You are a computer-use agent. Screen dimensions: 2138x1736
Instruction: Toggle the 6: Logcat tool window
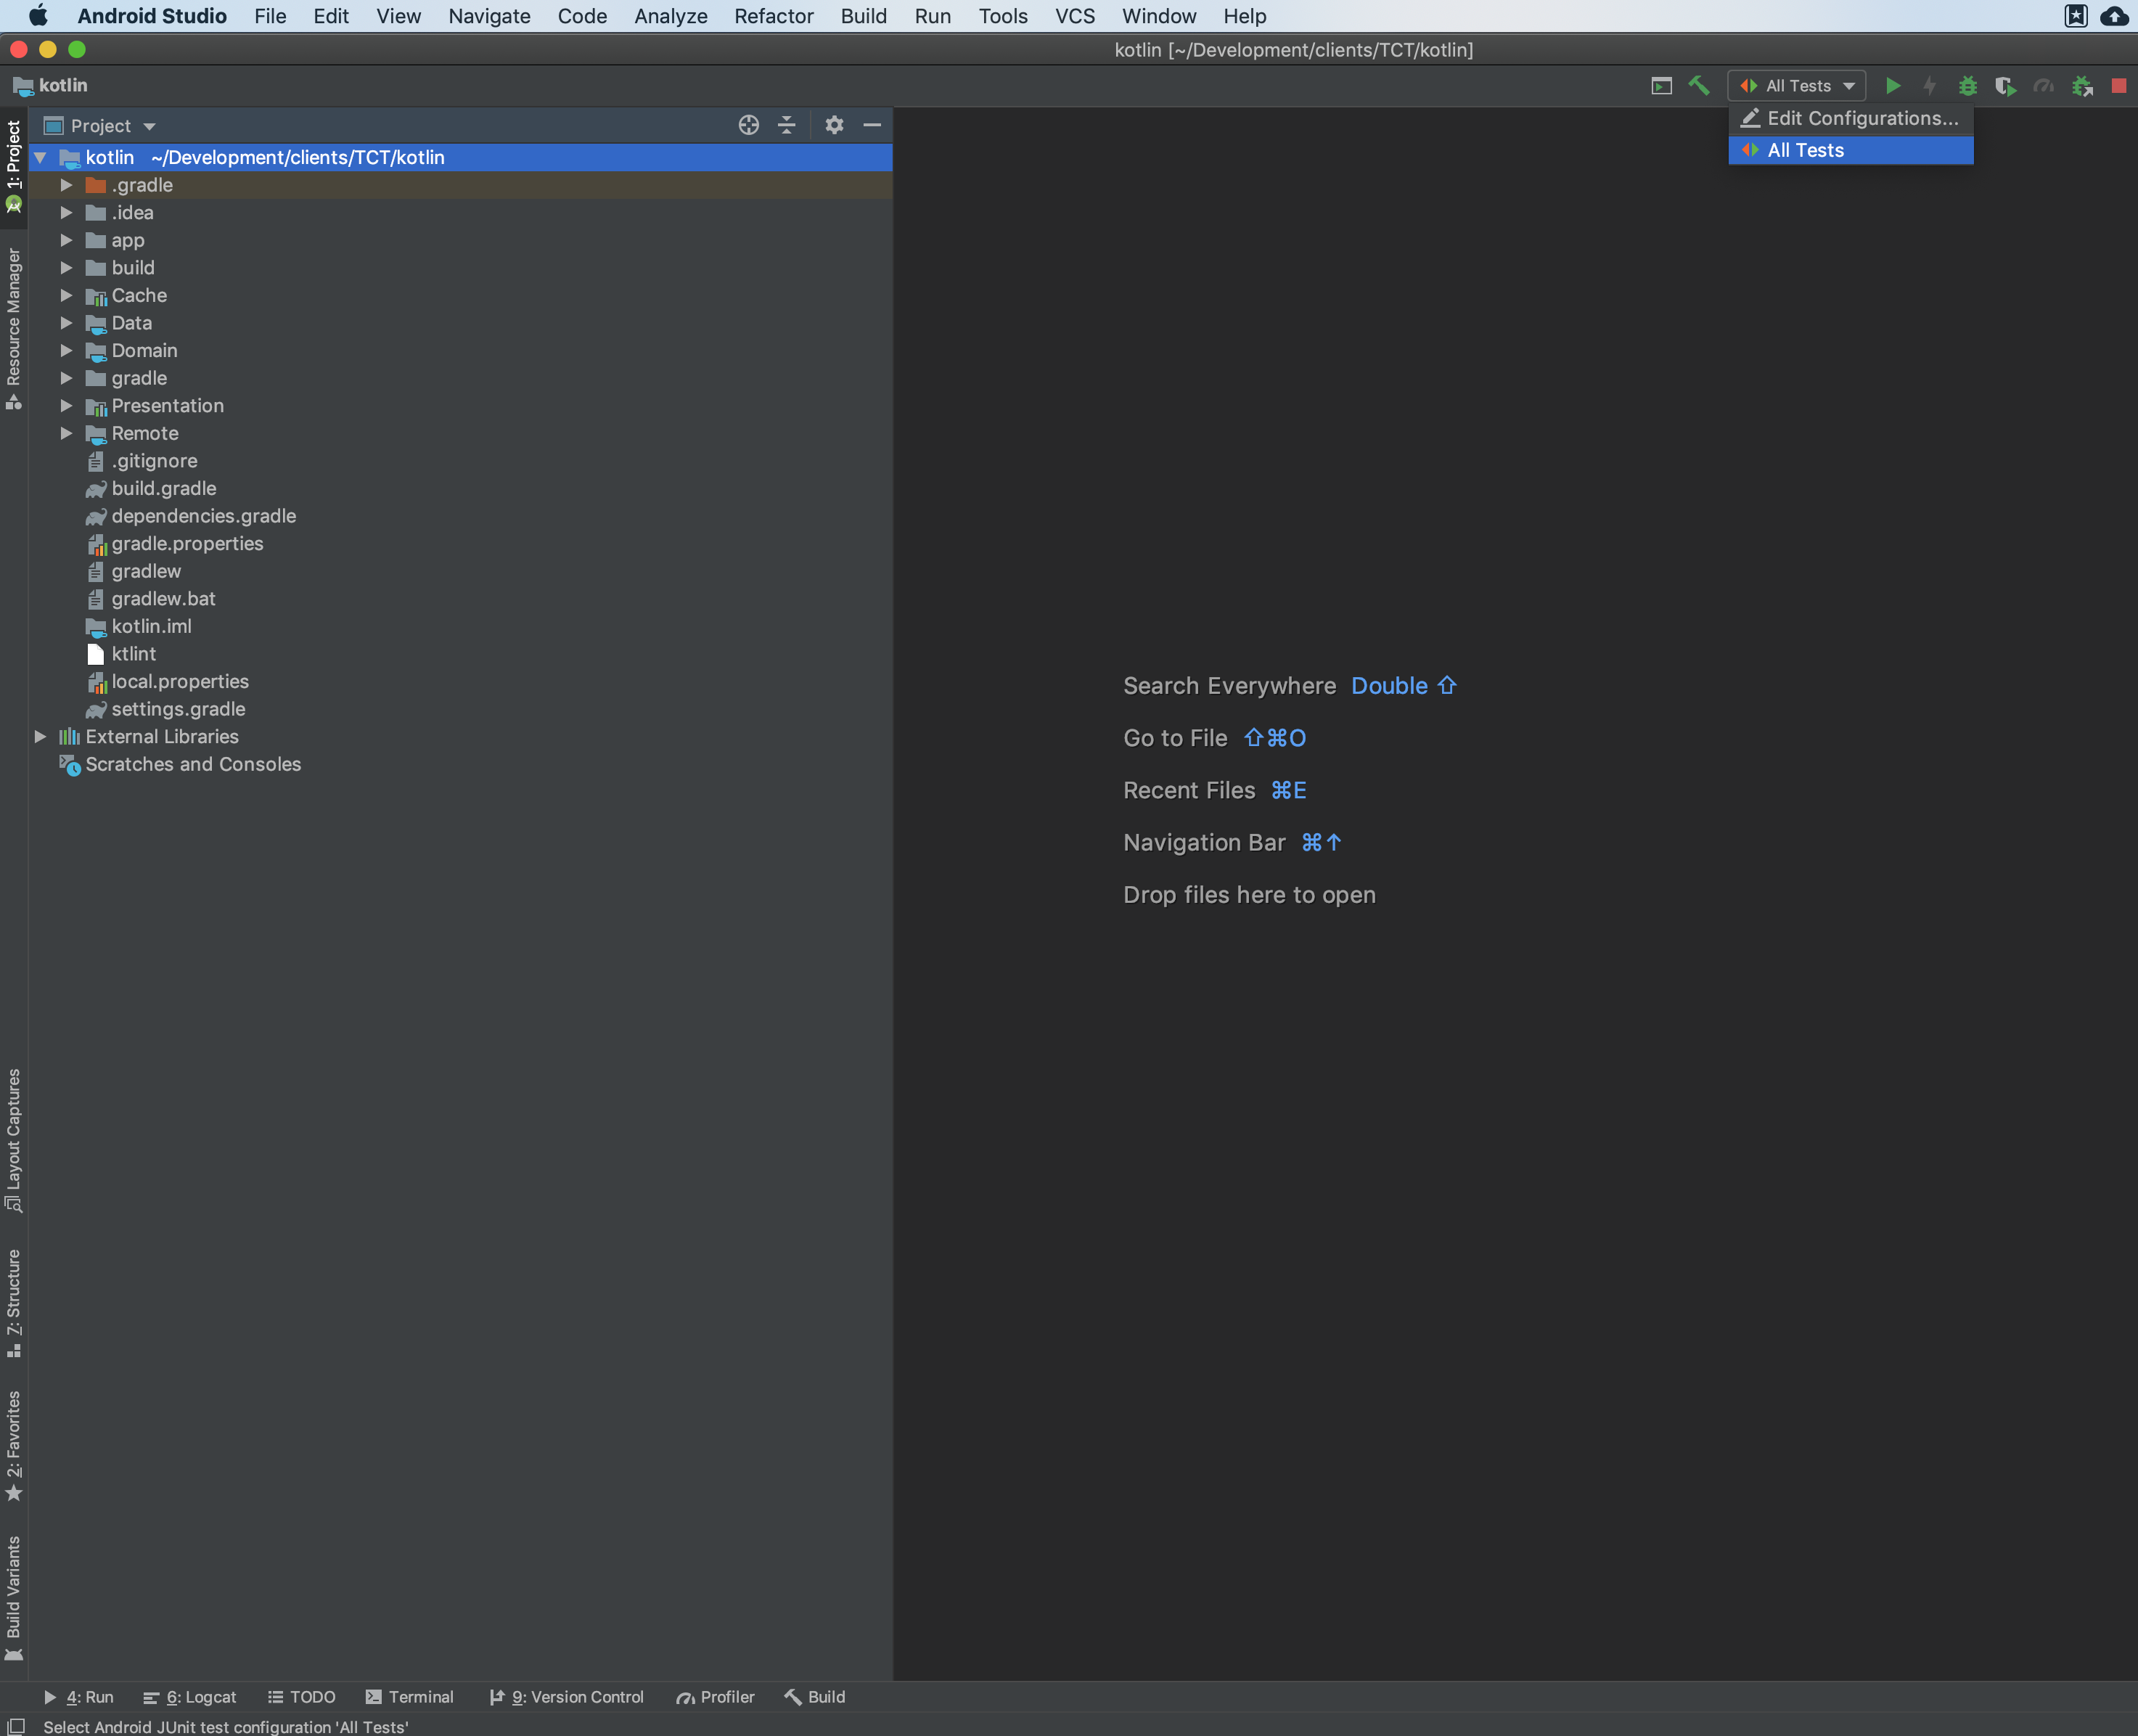(x=190, y=1697)
